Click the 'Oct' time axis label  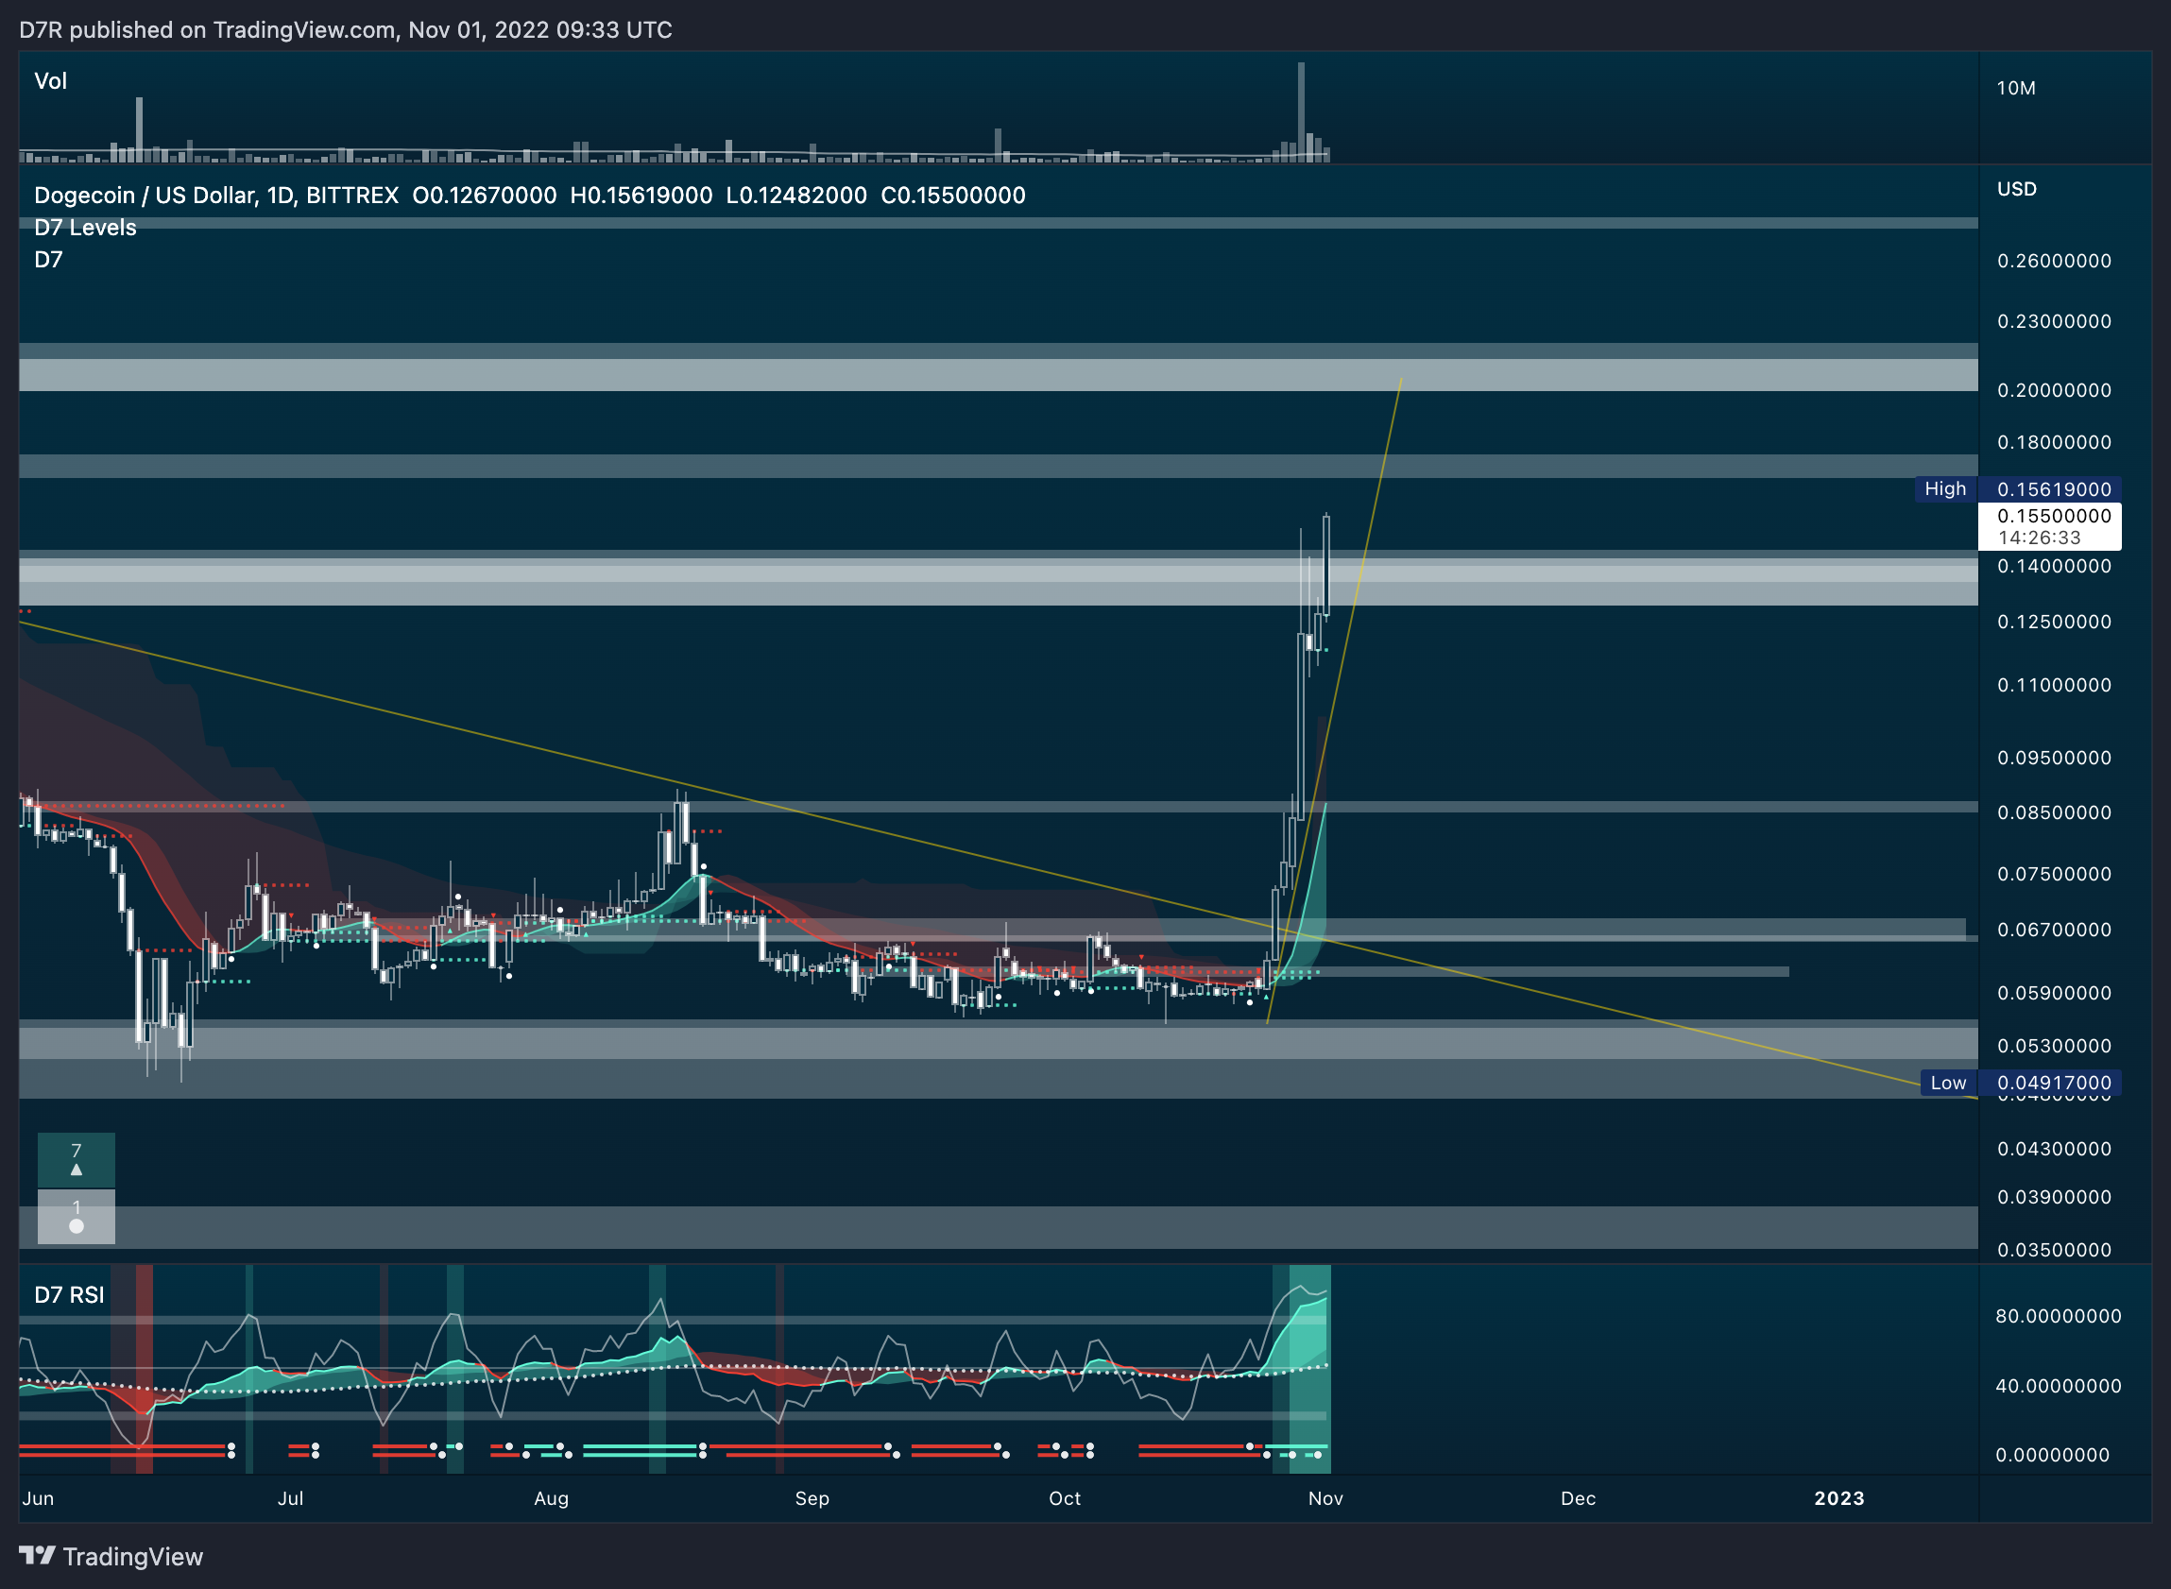click(1065, 1497)
